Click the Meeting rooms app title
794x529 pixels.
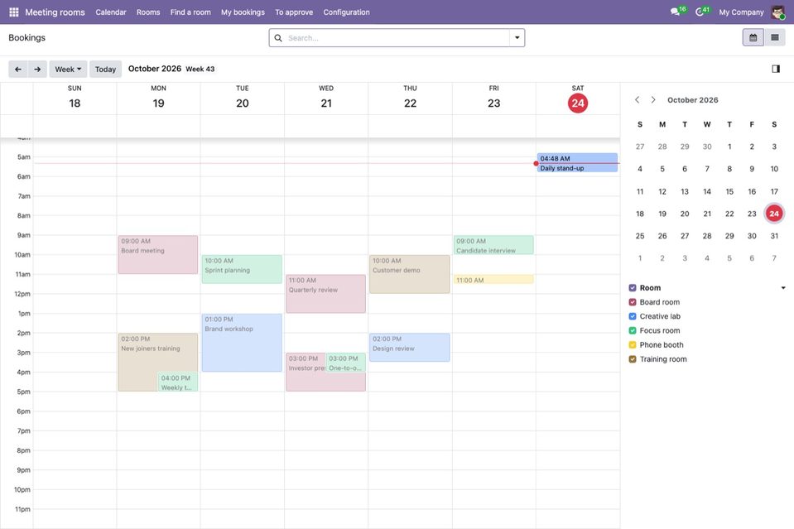pos(55,12)
